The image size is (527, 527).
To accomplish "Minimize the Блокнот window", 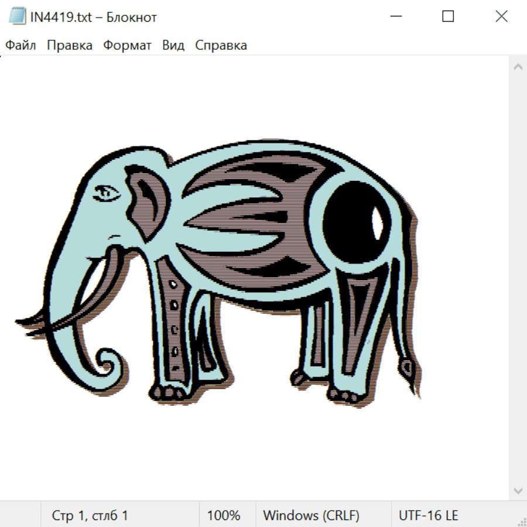I will 395,17.
